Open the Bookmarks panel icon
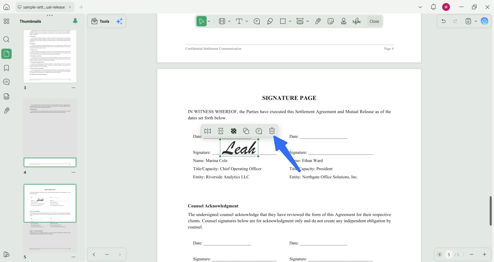The image size is (494, 262). click(x=6, y=68)
